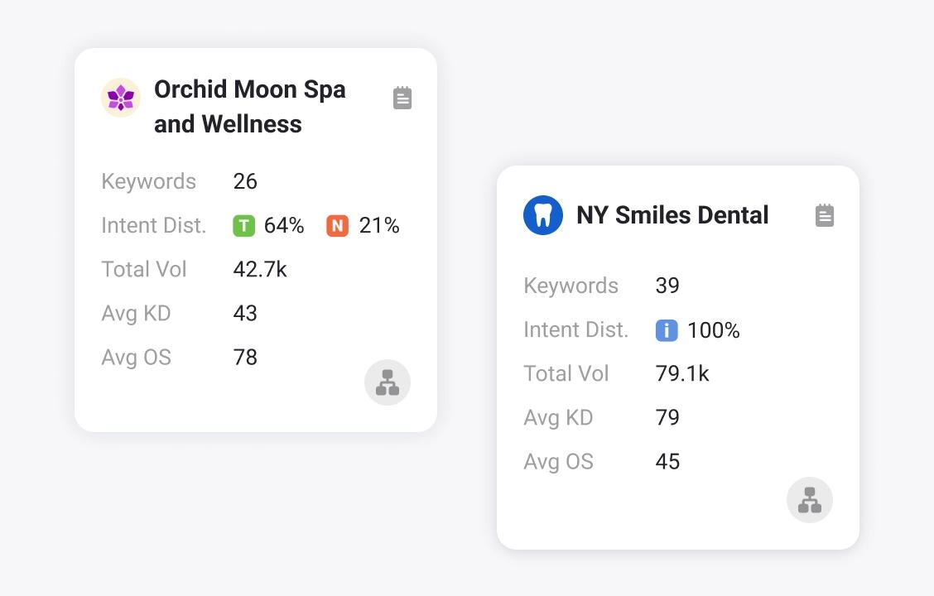Image resolution: width=934 pixels, height=596 pixels.
Task: Click the Keywords count 26
Action: (x=245, y=182)
